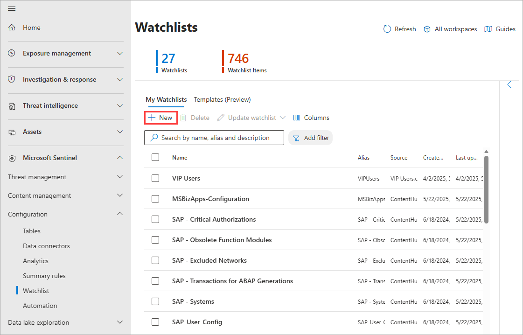
Task: Check the MSBizApps-Configuration row checkbox
Action: pos(155,199)
